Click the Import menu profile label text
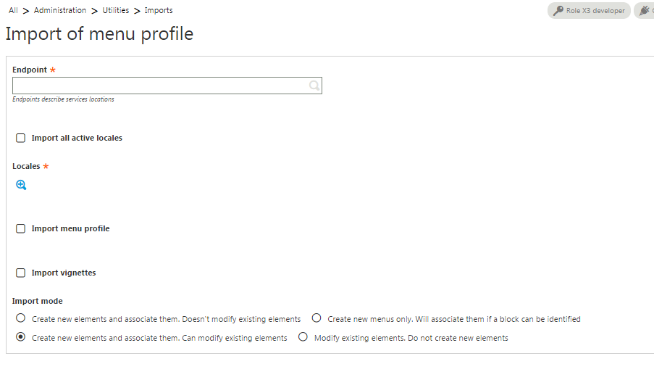The width and height of the screenshot is (654, 385). click(x=70, y=228)
